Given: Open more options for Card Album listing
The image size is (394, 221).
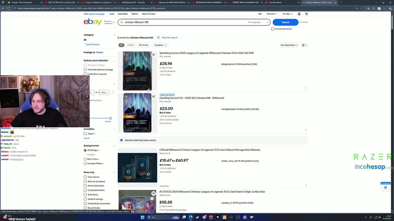Looking at the screenshot, I should coord(306,185).
